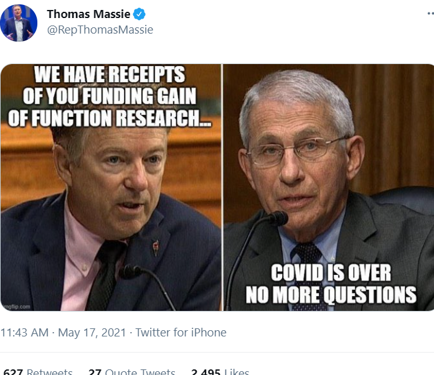The width and height of the screenshot is (434, 375).
Task: Open the left meme image panel
Action: click(x=111, y=187)
